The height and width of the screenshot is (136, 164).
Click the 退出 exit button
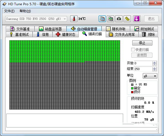coord(151,19)
